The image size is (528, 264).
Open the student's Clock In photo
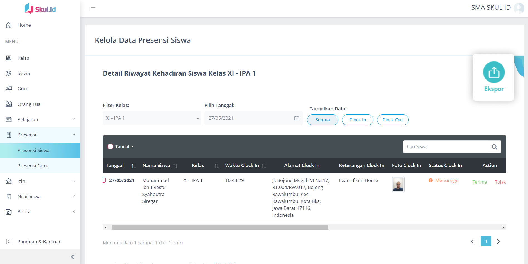398,185
